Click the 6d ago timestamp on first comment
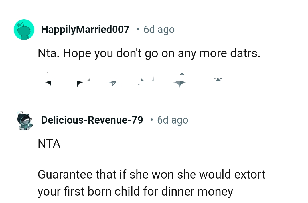This screenshot has width=308, height=203. pos(159,29)
